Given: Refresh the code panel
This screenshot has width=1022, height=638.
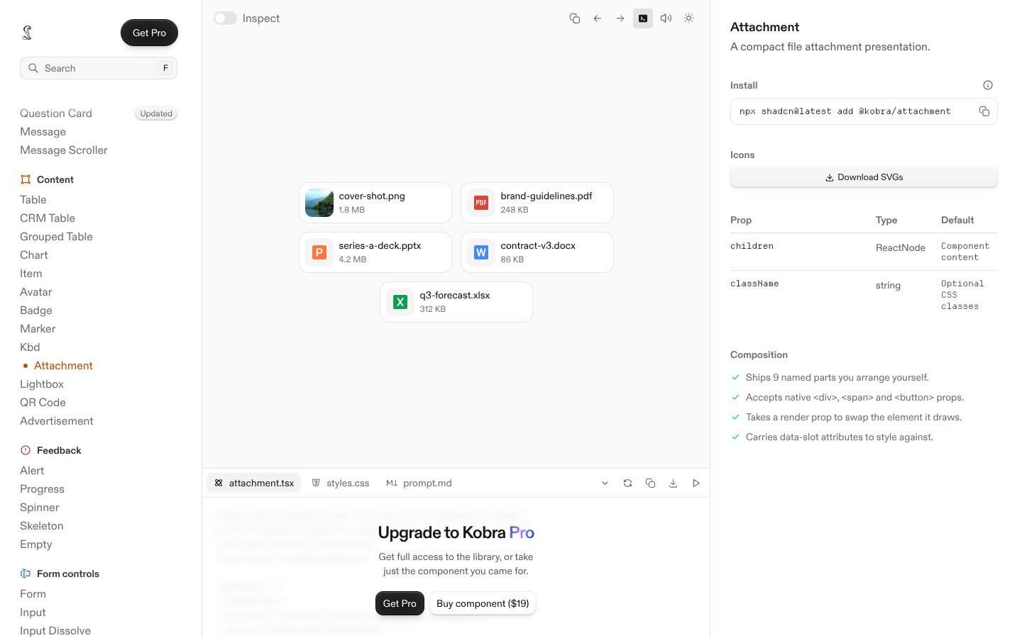Looking at the screenshot, I should coord(627,483).
